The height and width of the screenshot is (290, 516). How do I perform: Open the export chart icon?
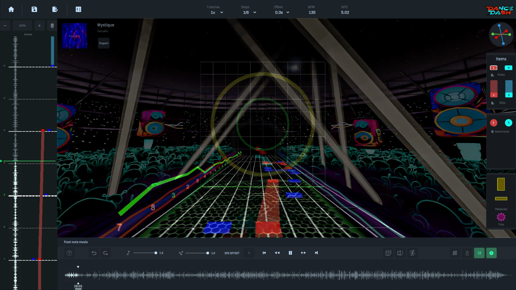55,9
